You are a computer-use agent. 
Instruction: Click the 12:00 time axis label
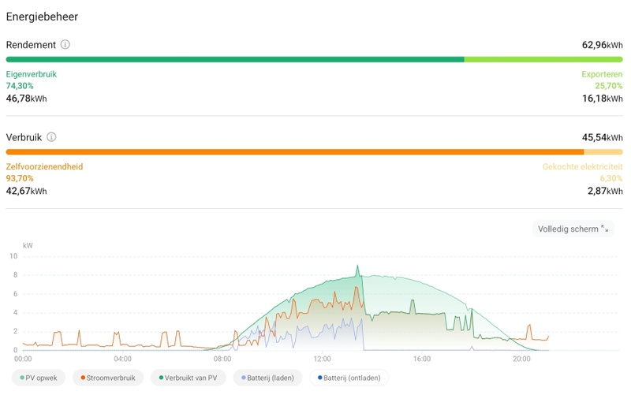pos(322,359)
